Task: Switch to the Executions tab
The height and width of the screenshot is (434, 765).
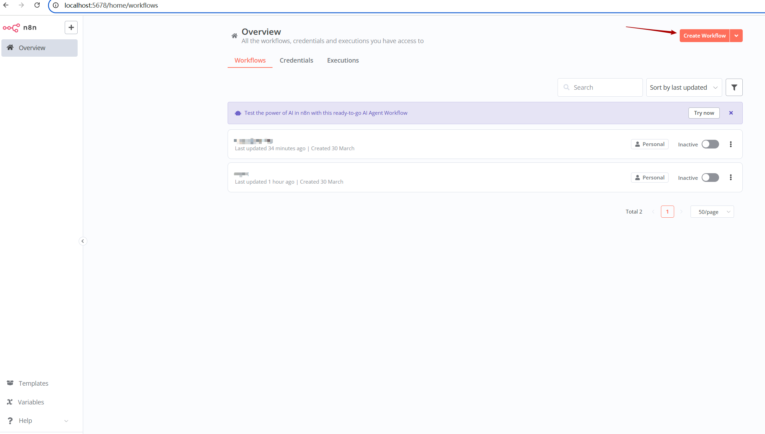Action: [343, 60]
